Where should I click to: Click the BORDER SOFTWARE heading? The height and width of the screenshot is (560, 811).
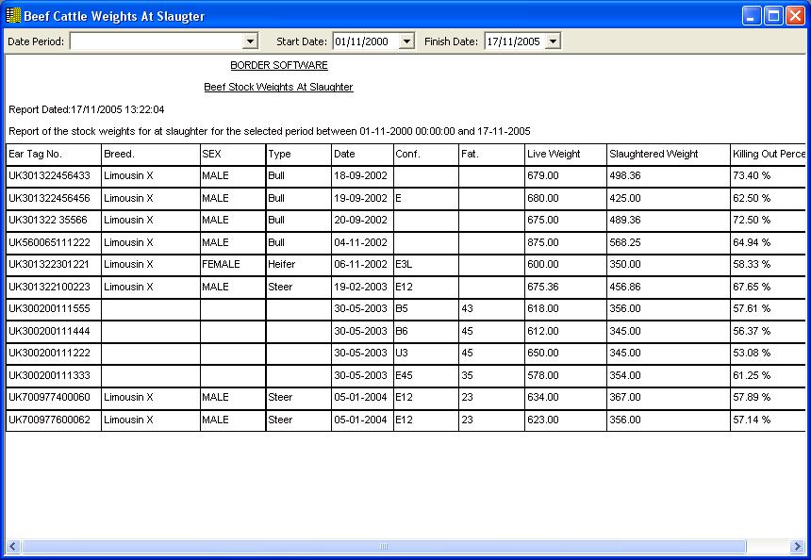[x=279, y=65]
